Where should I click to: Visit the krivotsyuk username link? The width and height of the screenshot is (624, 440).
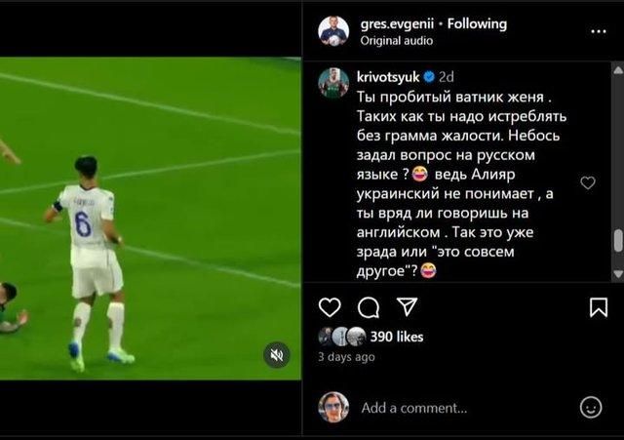click(388, 76)
